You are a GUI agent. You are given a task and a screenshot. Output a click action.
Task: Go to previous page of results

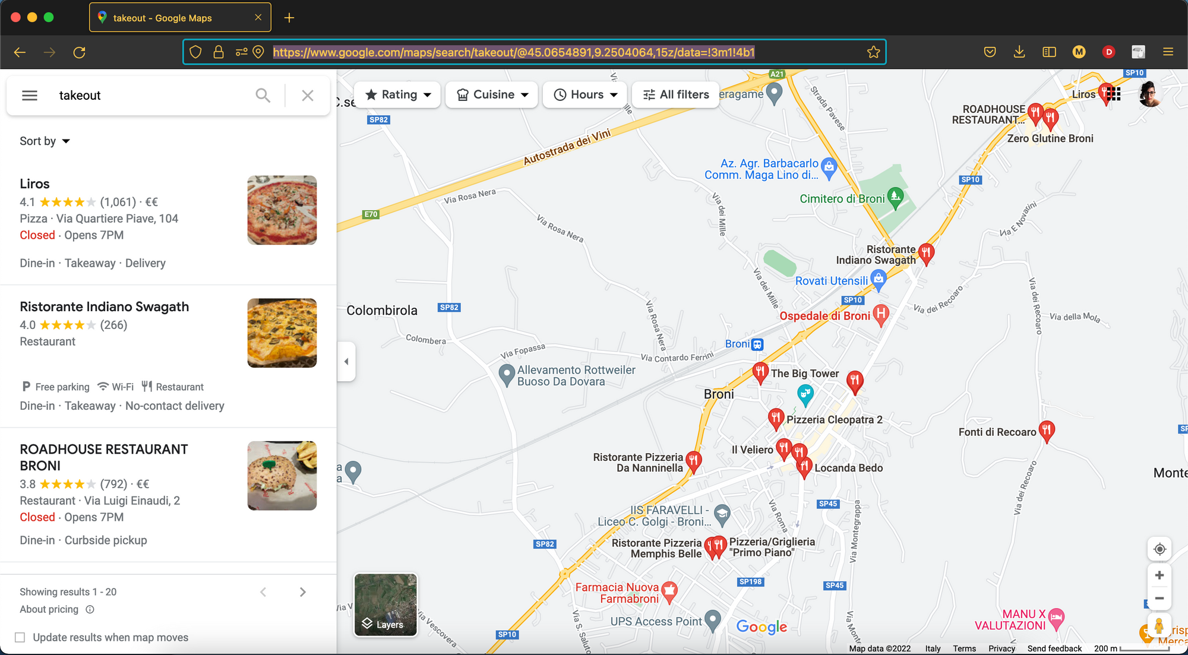coord(263,592)
